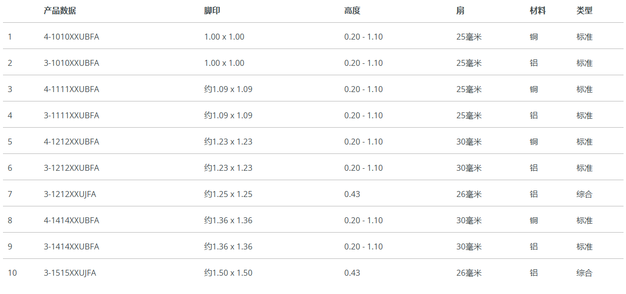626x294 pixels.
Task: Click the 约1.50 x 1.50 footprint cell
Action: coord(228,273)
